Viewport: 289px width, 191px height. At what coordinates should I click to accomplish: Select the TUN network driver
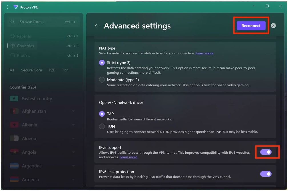[102, 126]
